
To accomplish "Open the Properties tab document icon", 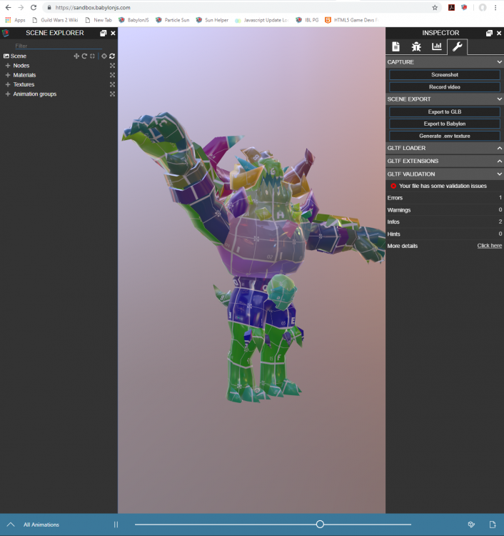I will (x=395, y=46).
